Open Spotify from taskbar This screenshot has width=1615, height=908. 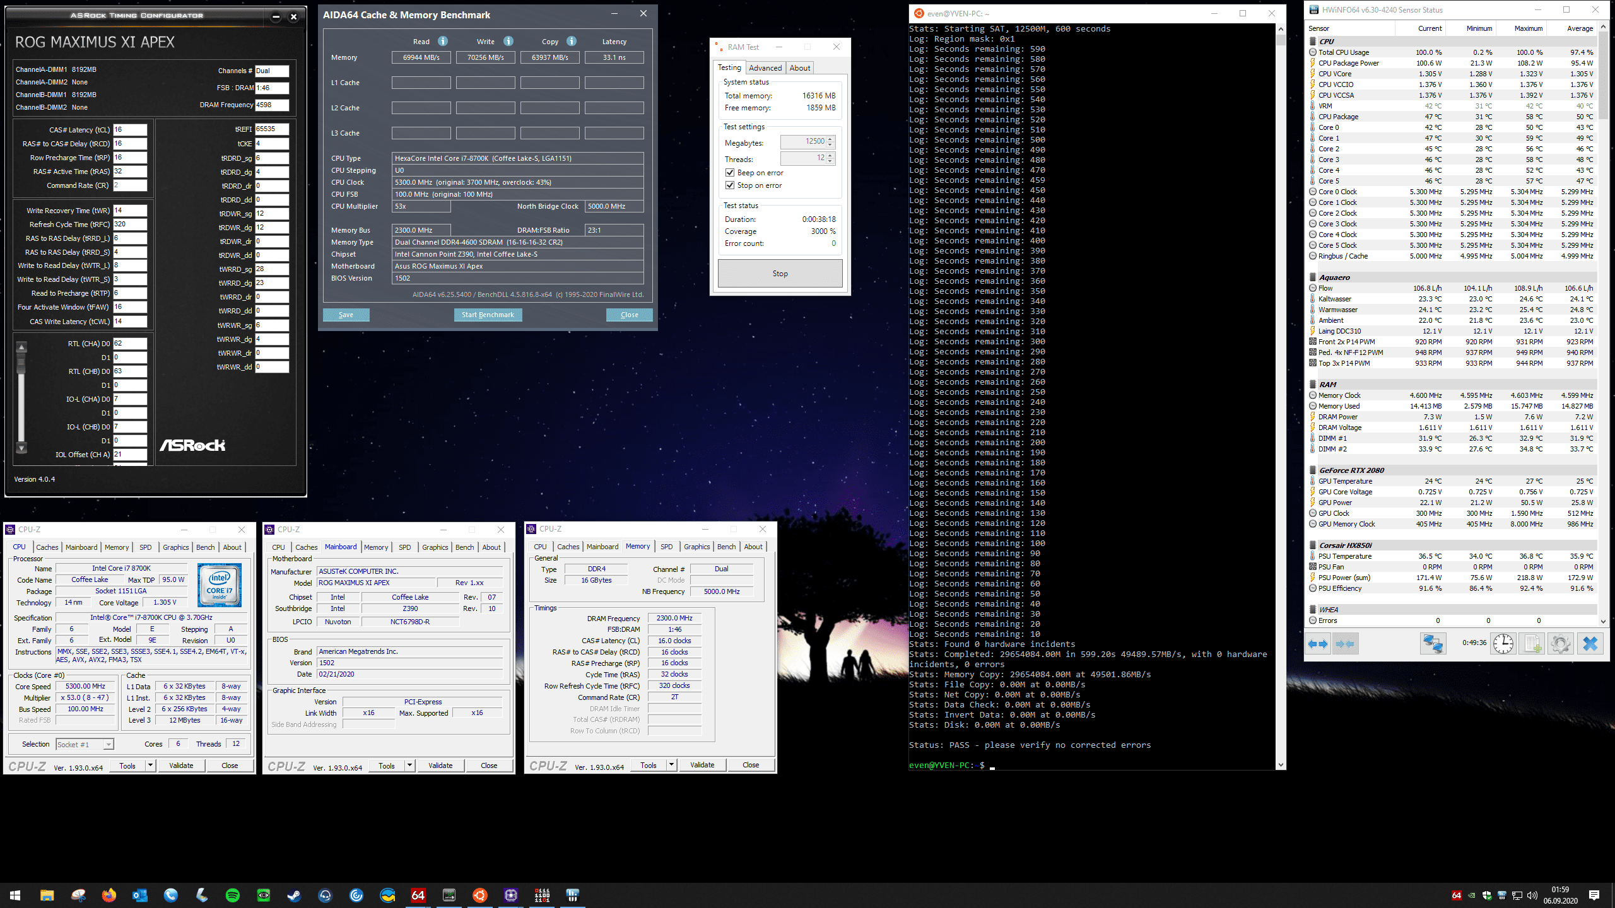233,895
